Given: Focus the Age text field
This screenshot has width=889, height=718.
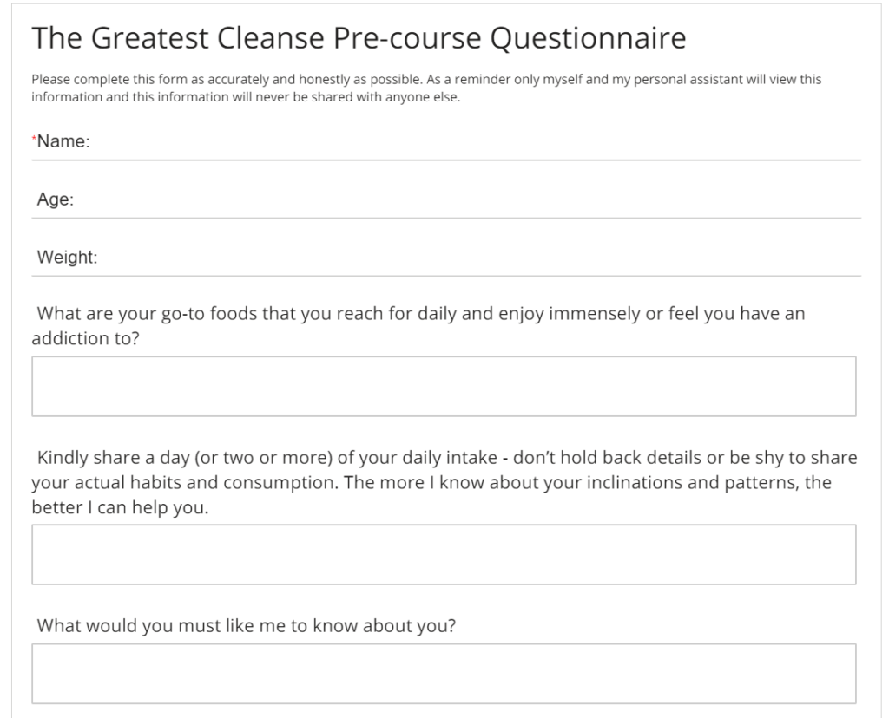Looking at the screenshot, I should point(446,199).
